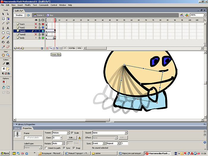Switch to the Properties tab
This screenshot has width=208, height=156.
(27, 128)
